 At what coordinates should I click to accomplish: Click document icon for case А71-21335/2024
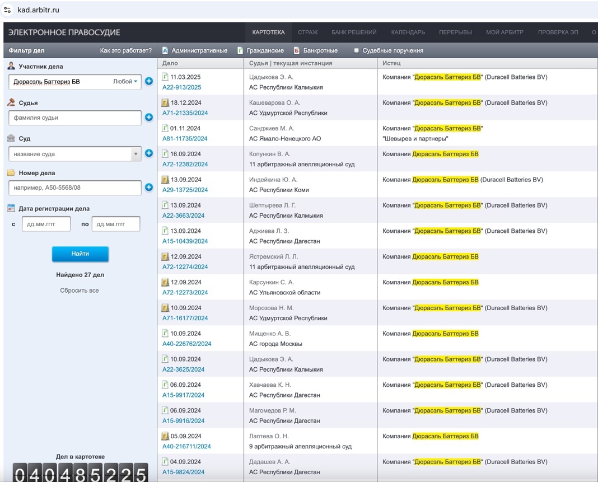[165, 102]
